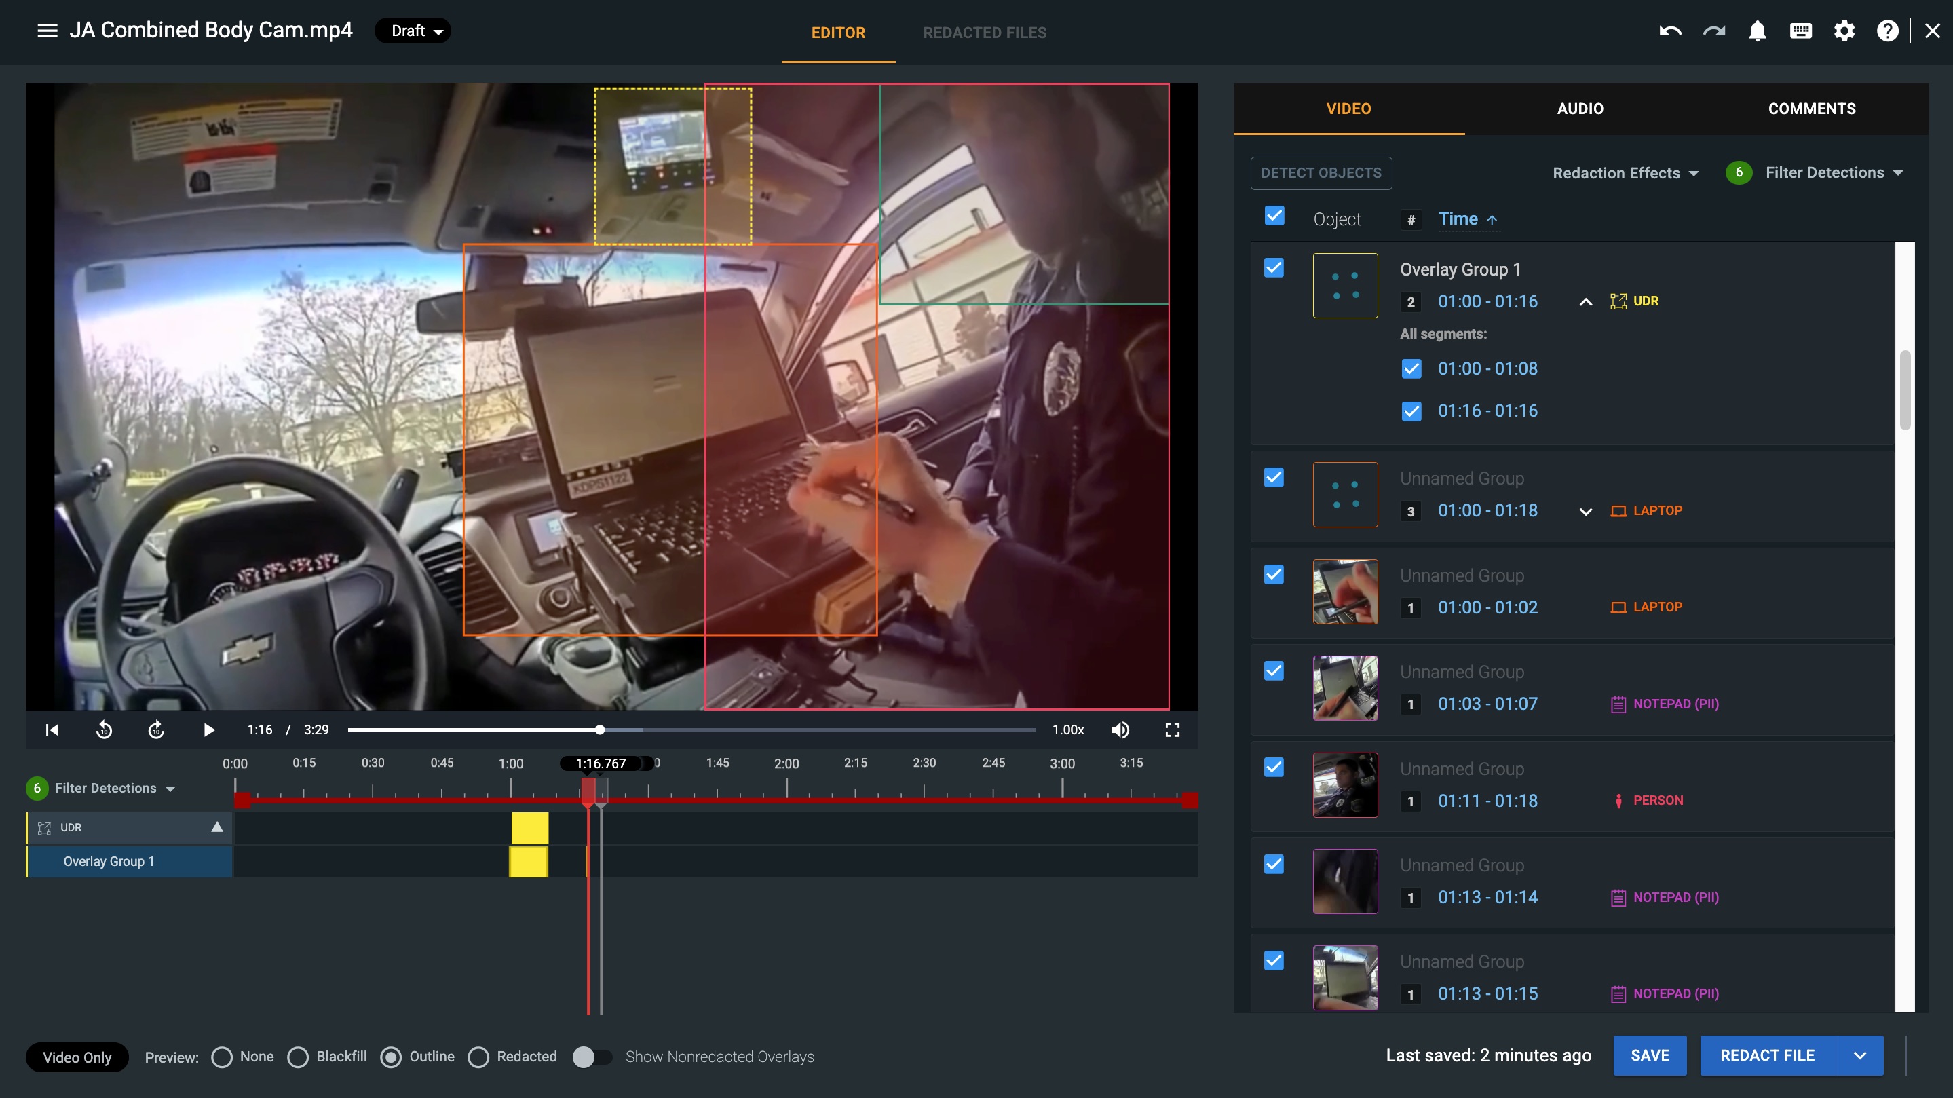
Task: Open the notifications bell
Action: (x=1757, y=31)
